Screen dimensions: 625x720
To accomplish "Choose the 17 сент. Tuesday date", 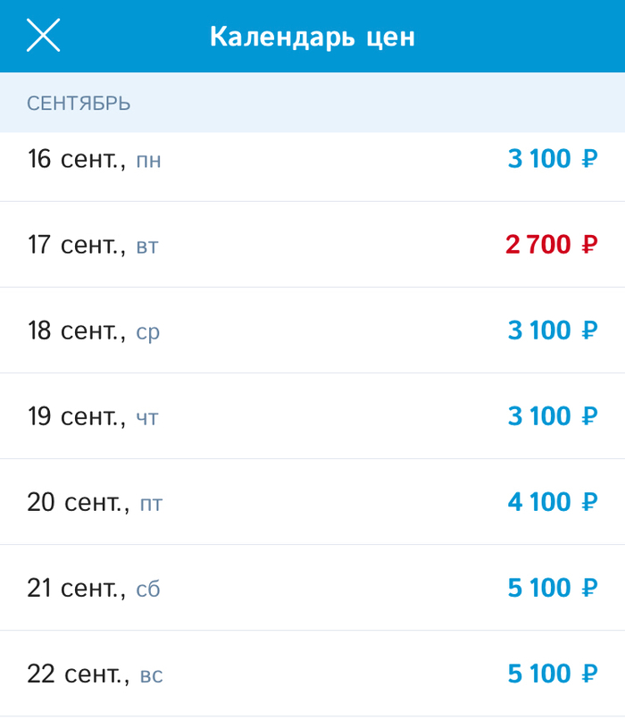I will [x=93, y=245].
